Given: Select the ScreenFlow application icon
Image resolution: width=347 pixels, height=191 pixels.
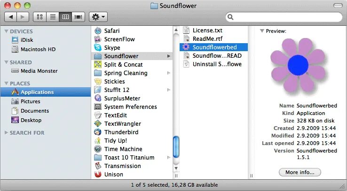Looking at the screenshot, I should pyautogui.click(x=98, y=39).
